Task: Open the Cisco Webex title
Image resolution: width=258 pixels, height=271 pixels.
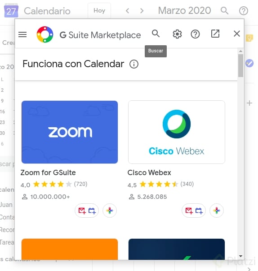Action: 149,172
